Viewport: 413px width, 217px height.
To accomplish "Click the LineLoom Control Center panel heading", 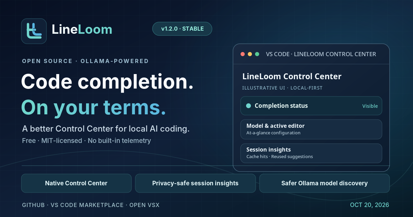I will [292, 76].
